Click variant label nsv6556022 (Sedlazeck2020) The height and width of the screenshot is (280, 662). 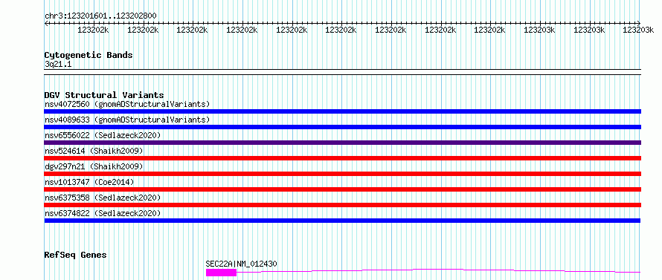click(x=103, y=135)
